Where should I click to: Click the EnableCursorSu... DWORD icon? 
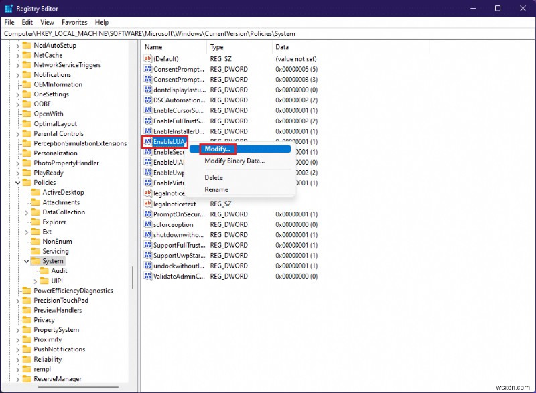(147, 110)
